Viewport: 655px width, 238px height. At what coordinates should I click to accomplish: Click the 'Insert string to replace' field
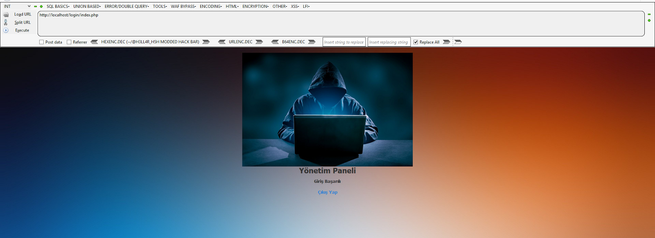pos(344,42)
